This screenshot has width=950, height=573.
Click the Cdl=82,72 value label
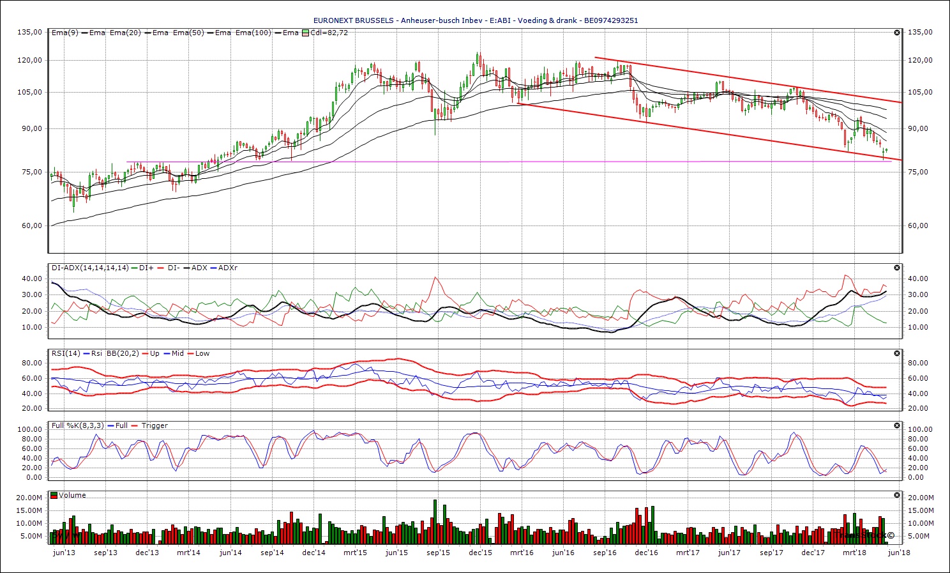(329, 33)
